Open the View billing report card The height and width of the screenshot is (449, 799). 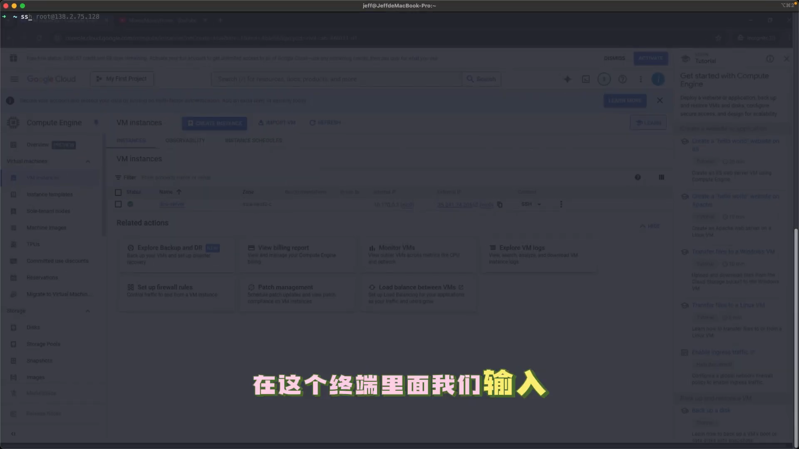click(x=297, y=254)
